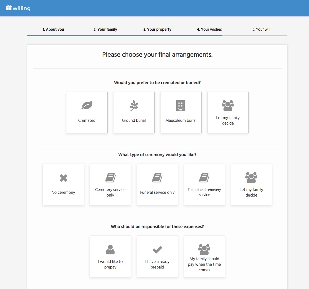The image size is (309, 289).
Task: Pick the Mausoleum burial building icon
Action: point(181,105)
